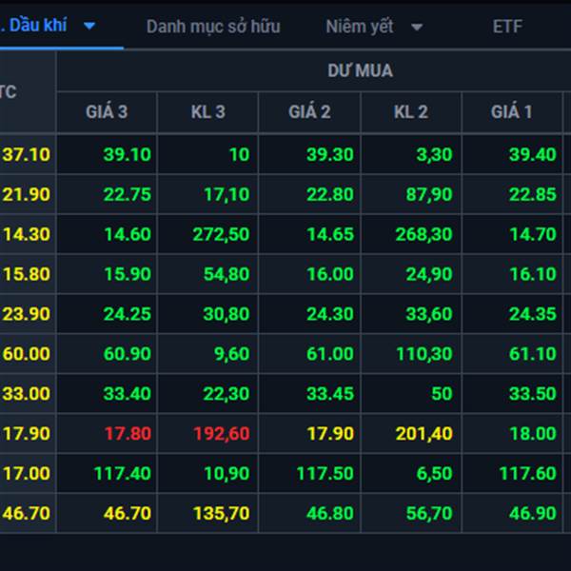Click volume 87,90
Viewport: 571px width, 571px height.
point(429,194)
